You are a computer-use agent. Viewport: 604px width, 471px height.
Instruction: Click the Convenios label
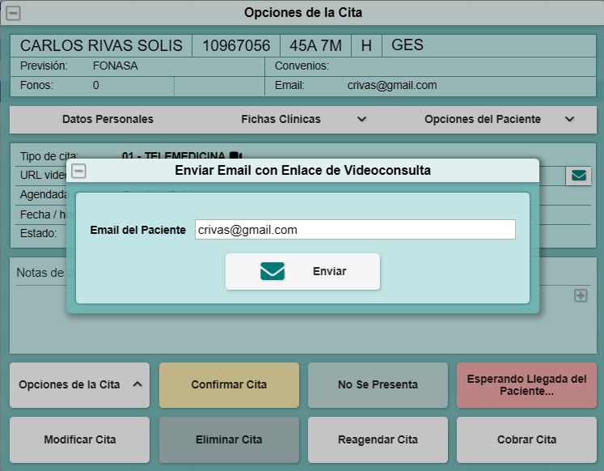point(302,66)
